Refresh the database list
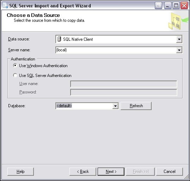 (x=136, y=106)
